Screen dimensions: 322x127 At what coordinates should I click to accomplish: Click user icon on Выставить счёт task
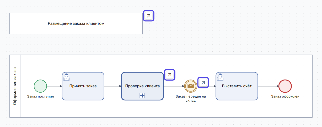click(221, 77)
